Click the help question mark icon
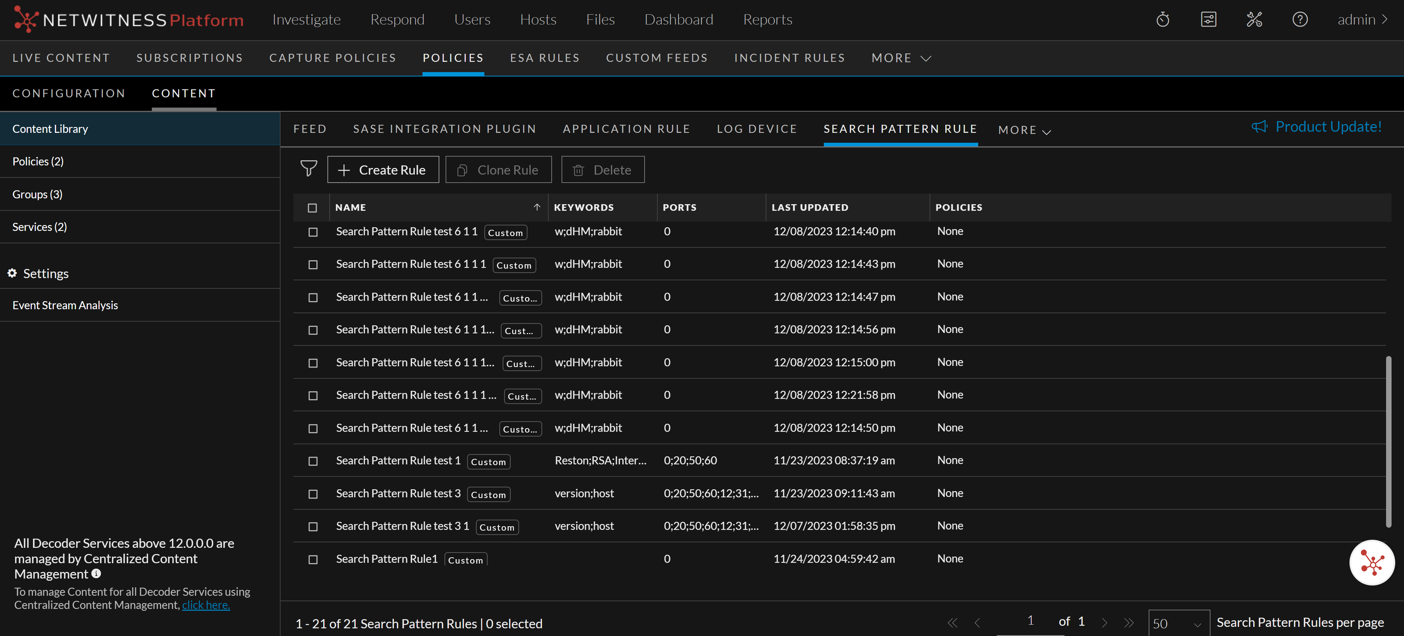1404x636 pixels. click(x=1300, y=20)
